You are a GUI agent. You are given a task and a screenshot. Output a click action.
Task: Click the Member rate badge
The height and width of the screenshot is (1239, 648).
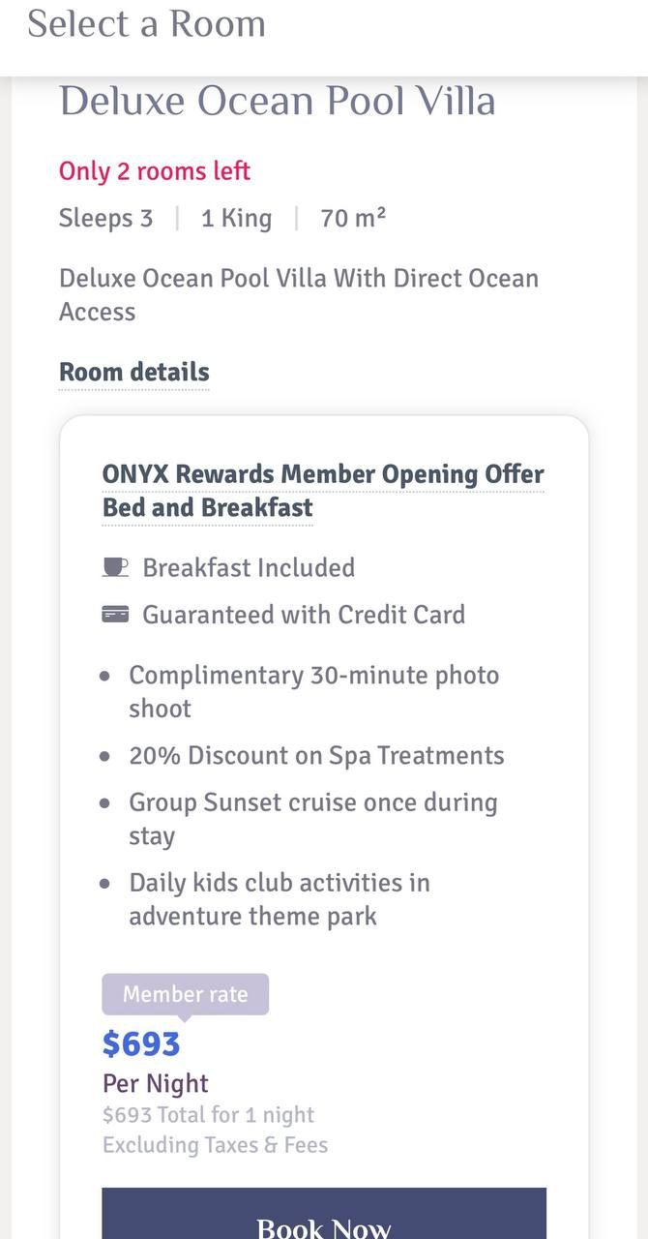[x=185, y=994]
